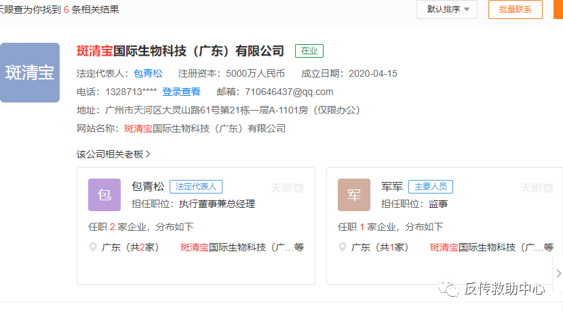This screenshot has width=563, height=313.
Task: Select the 包青松 name in boss card
Action: tap(148, 187)
